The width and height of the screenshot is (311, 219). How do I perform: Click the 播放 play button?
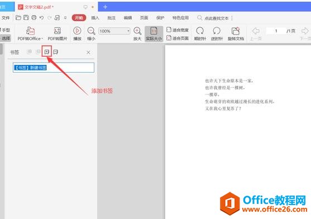(77, 34)
